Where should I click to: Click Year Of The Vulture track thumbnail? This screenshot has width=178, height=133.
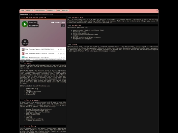click(23, 54)
